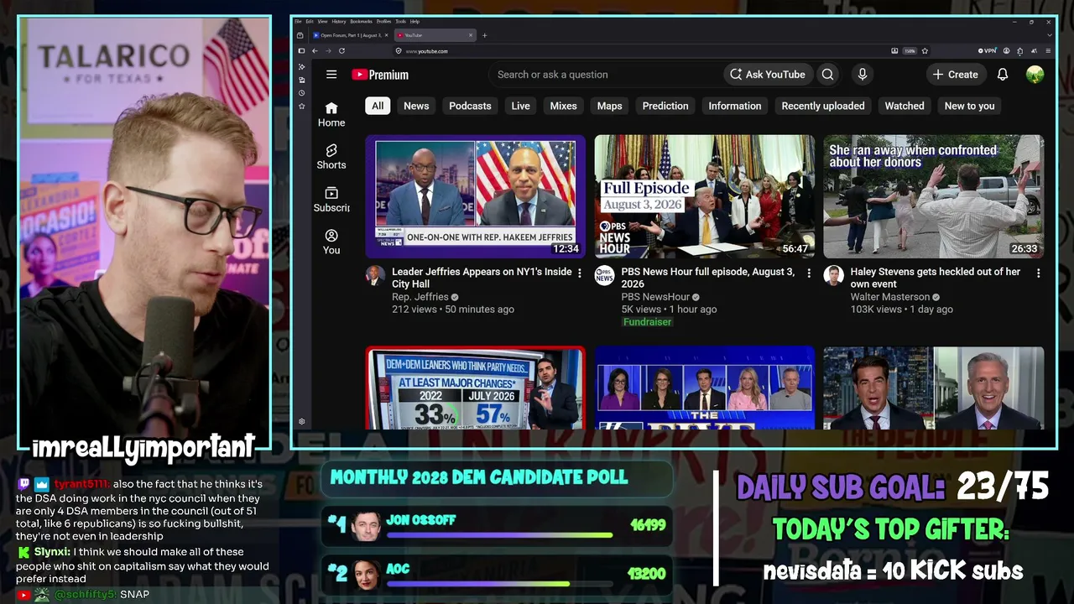Go back with browser back arrow

click(315, 51)
